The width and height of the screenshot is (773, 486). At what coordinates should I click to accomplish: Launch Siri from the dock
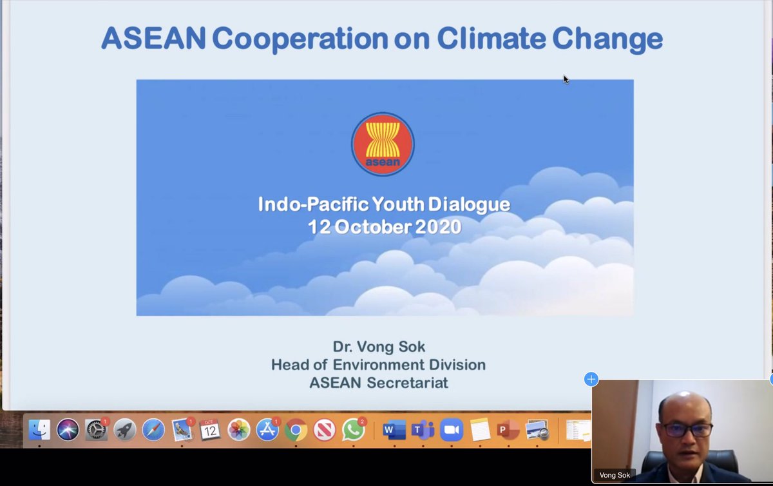point(68,429)
